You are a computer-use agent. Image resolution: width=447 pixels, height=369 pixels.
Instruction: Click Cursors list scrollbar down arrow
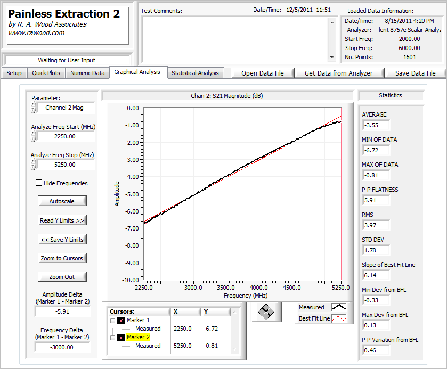235,349
